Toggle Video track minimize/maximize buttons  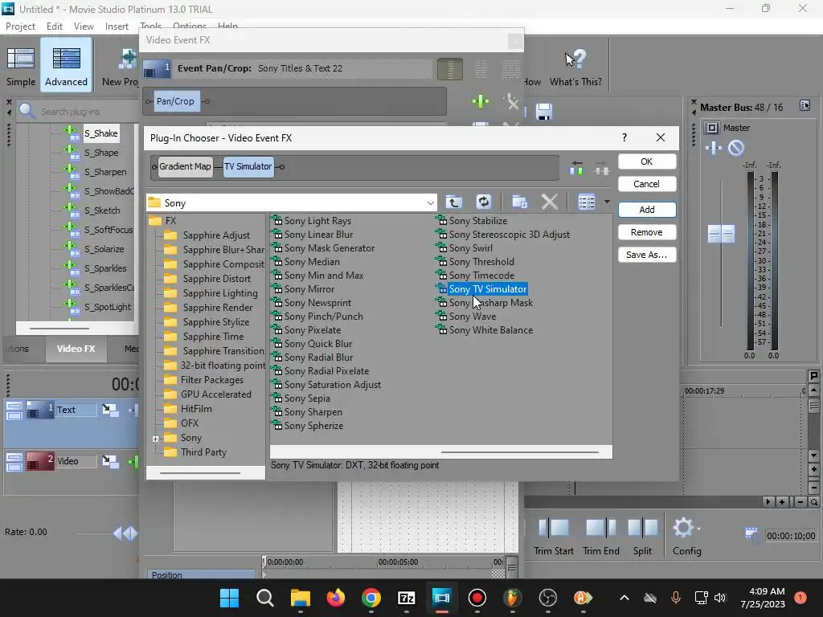[x=14, y=462]
